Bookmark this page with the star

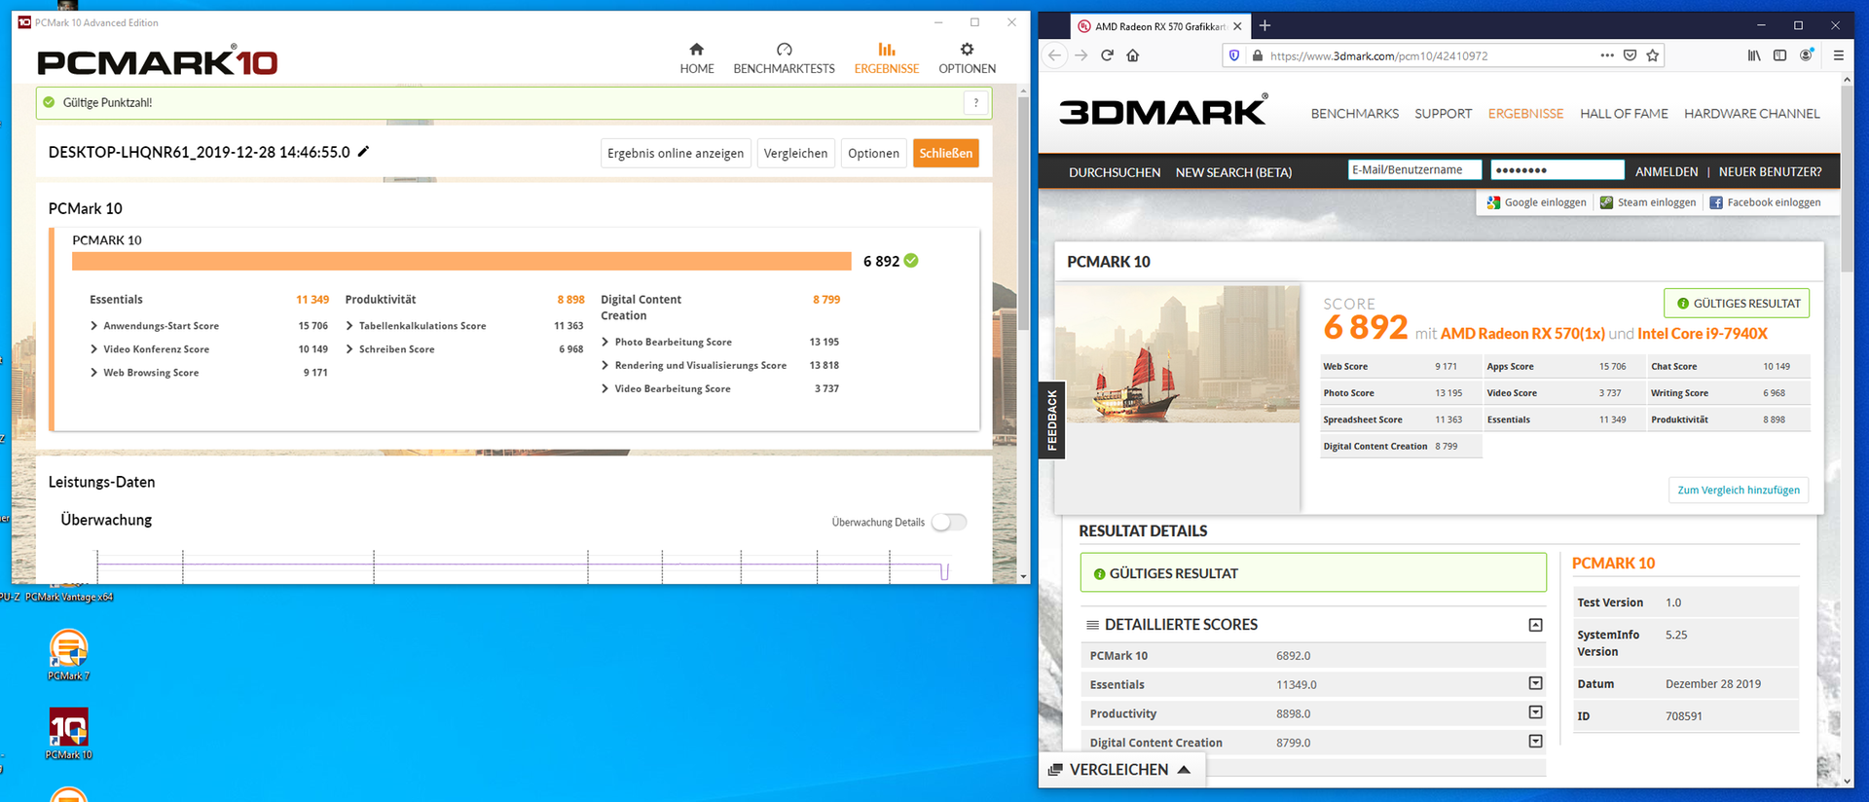pyautogui.click(x=1652, y=55)
